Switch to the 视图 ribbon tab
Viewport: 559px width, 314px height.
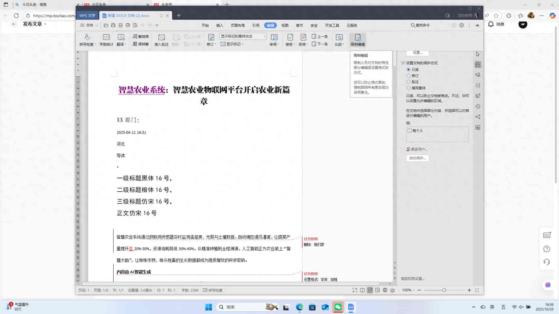click(x=285, y=25)
